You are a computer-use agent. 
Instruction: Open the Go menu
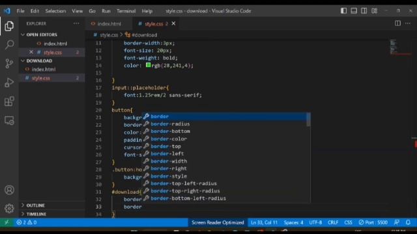(x=92, y=11)
